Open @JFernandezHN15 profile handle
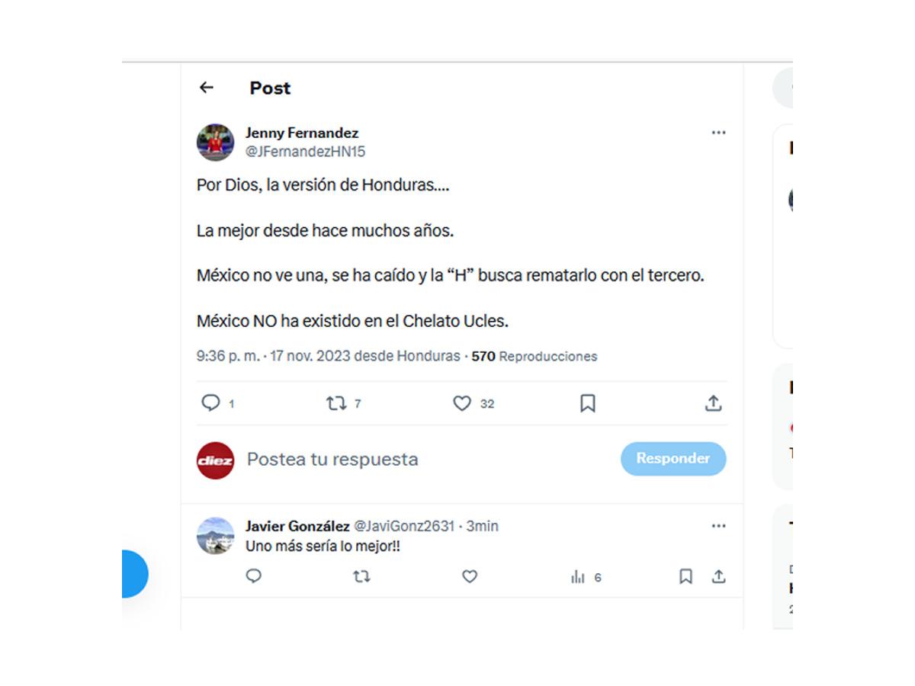The height and width of the screenshot is (686, 915). [x=305, y=151]
